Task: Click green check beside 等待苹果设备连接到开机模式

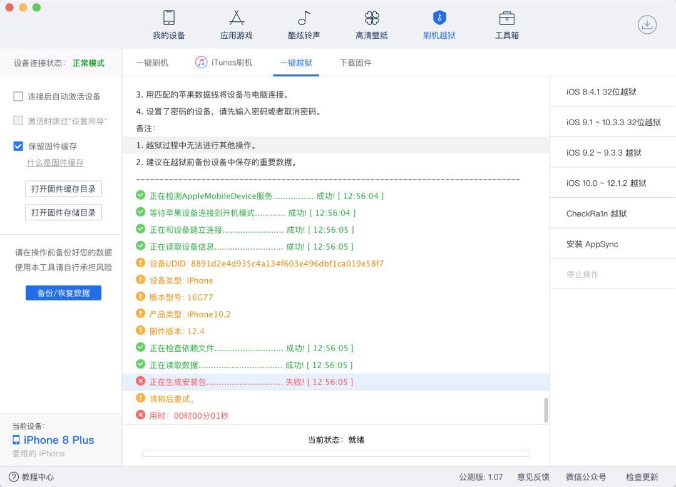Action: pyautogui.click(x=141, y=212)
